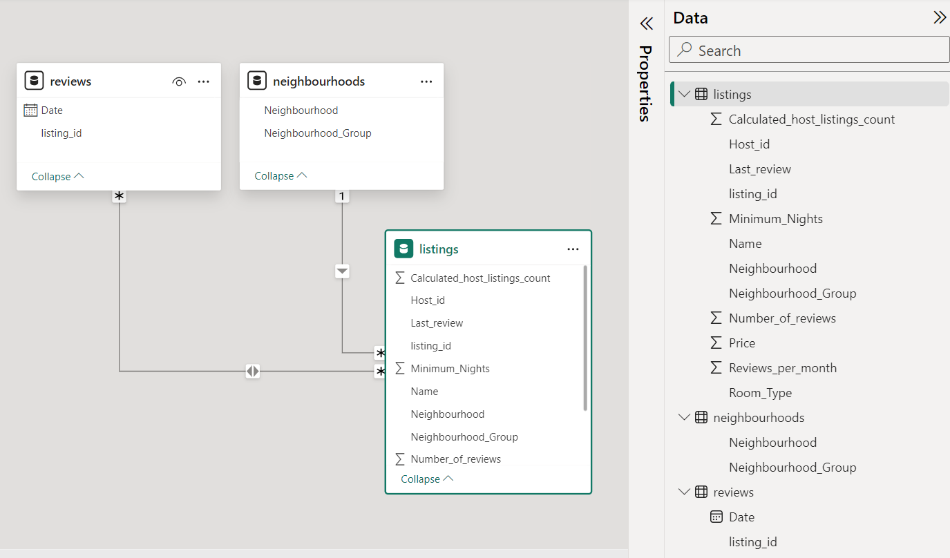This screenshot has height=558, width=950.
Task: Click the bidirectional filter arrow on reviews-listings relationship
Action: pos(252,371)
